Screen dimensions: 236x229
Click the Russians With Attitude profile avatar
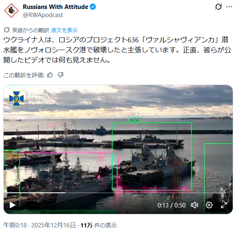11,11
